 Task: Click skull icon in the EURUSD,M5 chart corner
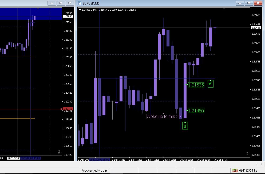(247, 153)
